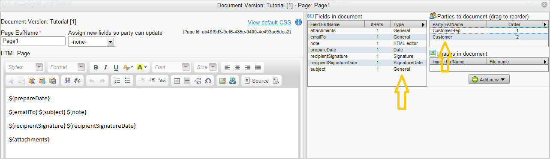The image size is (550, 159).
Task: Toggle underline formatting
Action: (x=116, y=67)
